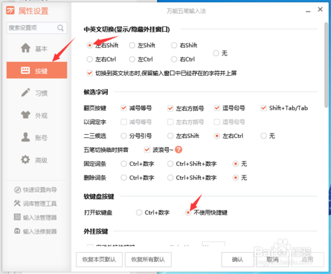Open 词库管理工具 link
This screenshot has width=331, height=274.
pyautogui.click(x=35, y=203)
